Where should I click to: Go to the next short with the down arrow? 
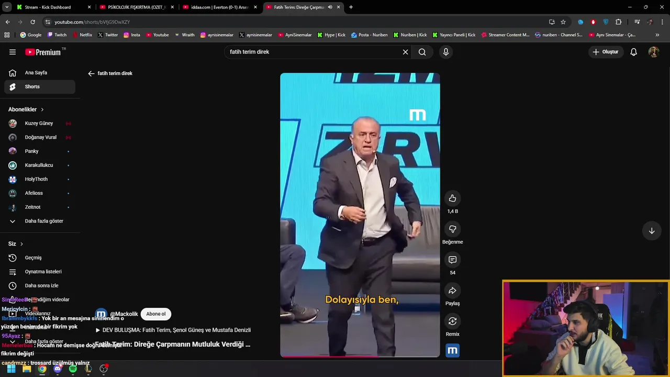point(652,231)
